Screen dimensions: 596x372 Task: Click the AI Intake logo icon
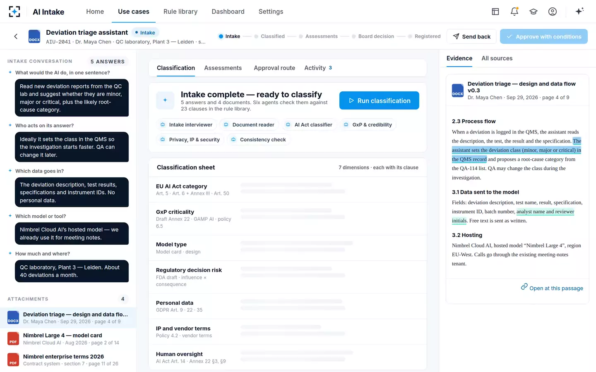tap(14, 12)
